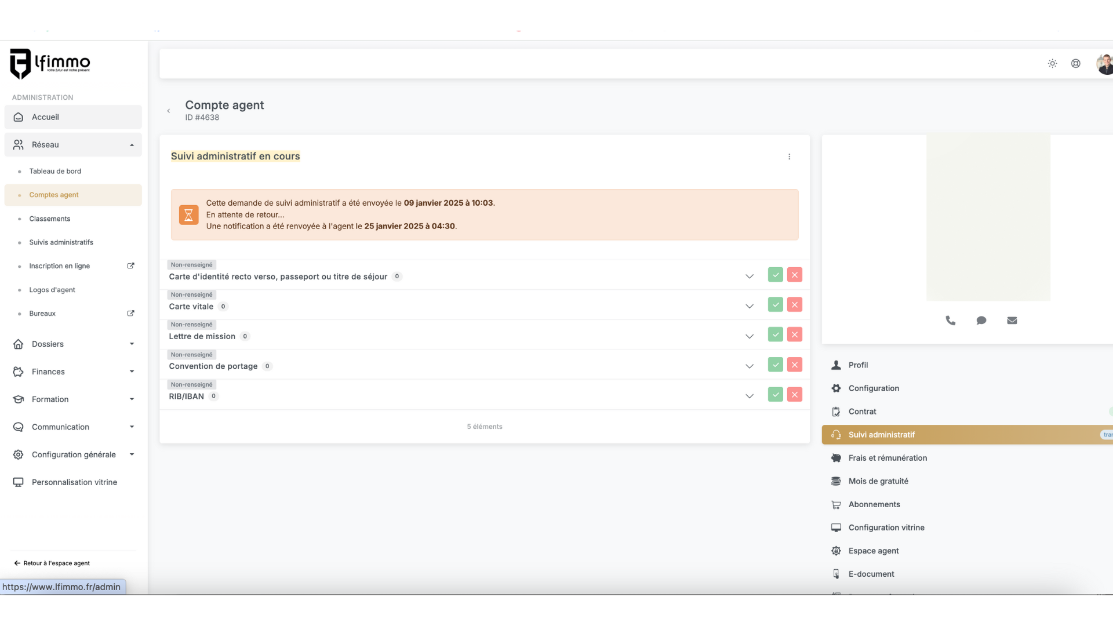The height and width of the screenshot is (626, 1113).
Task: Expand the Finances sidebar menu
Action: 73,372
